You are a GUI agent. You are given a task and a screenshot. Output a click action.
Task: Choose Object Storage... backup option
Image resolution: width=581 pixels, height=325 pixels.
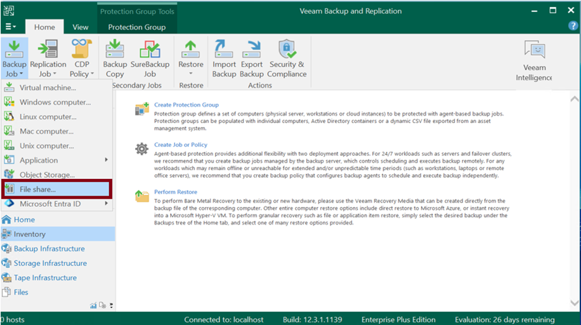[56, 175]
